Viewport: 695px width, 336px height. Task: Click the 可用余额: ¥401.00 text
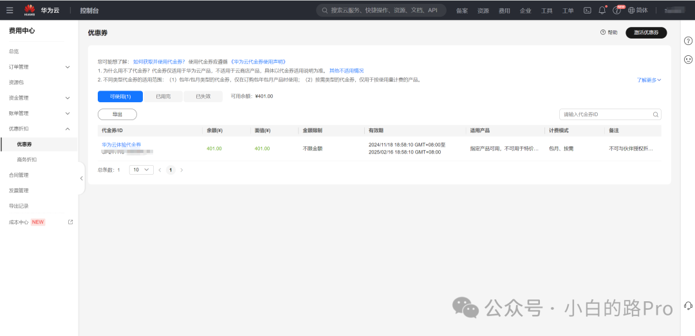coord(252,96)
